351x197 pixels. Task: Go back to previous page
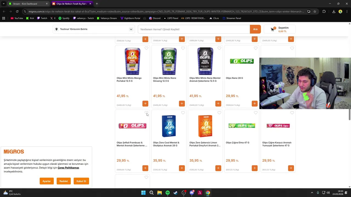coord(4,11)
